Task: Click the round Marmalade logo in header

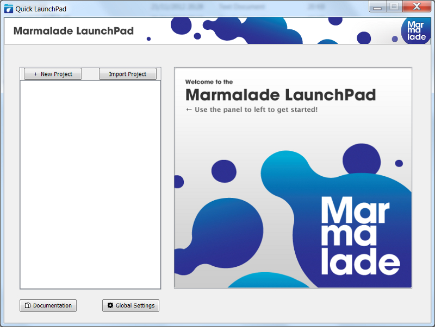Action: click(x=415, y=31)
